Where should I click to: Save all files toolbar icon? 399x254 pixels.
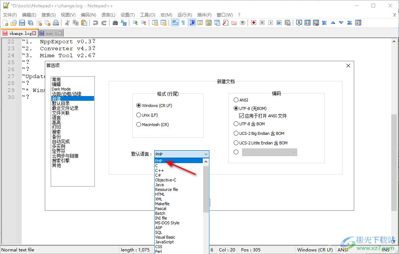tap(30, 23)
